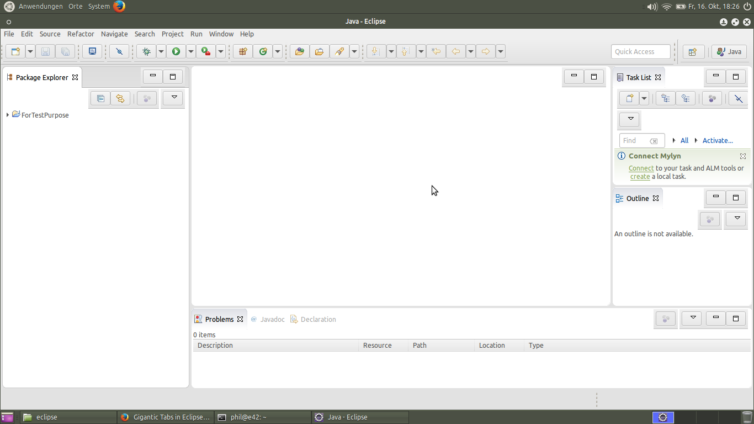Open a console with the monitor icon
The height and width of the screenshot is (424, 754).
point(92,51)
